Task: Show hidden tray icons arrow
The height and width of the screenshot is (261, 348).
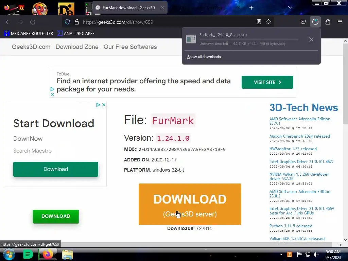Action: [281, 255]
